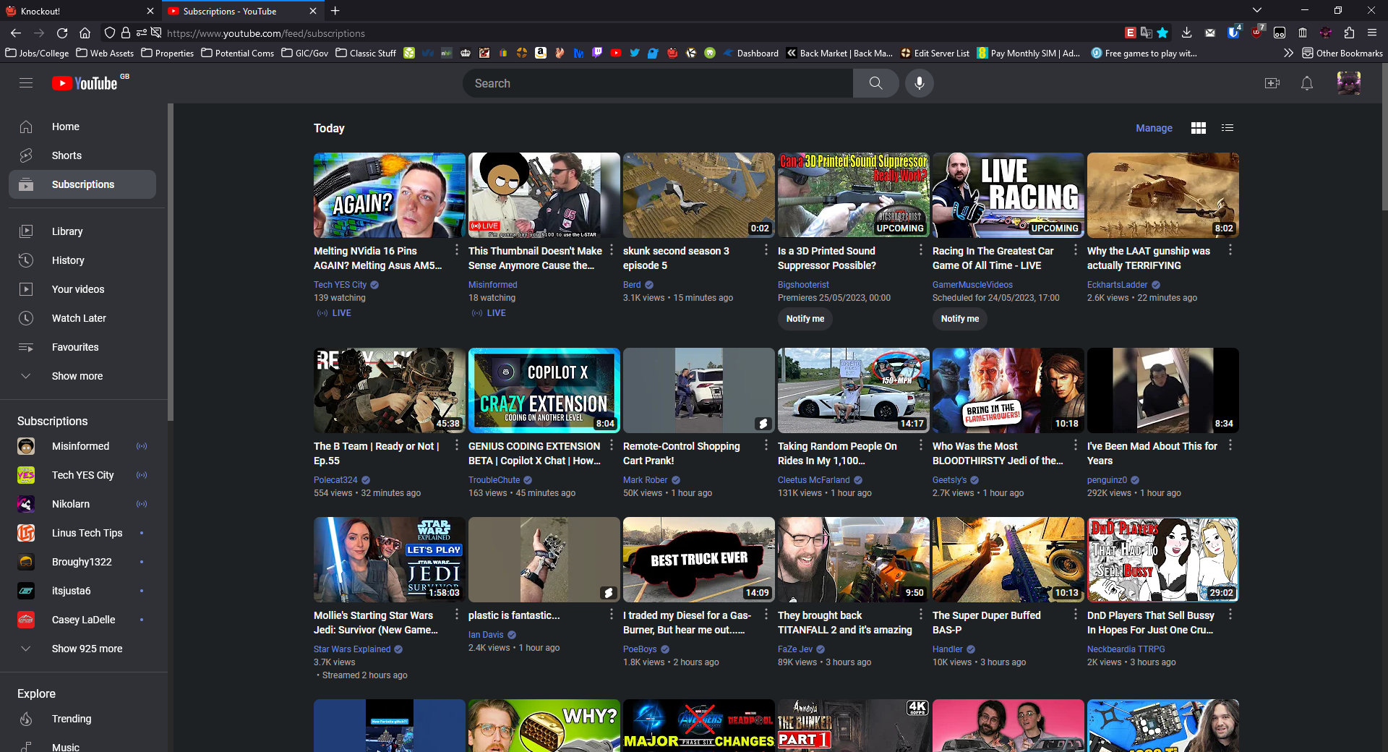The image size is (1388, 752).
Task: Open Tech YES City channel in sidebar
Action: [x=82, y=475]
